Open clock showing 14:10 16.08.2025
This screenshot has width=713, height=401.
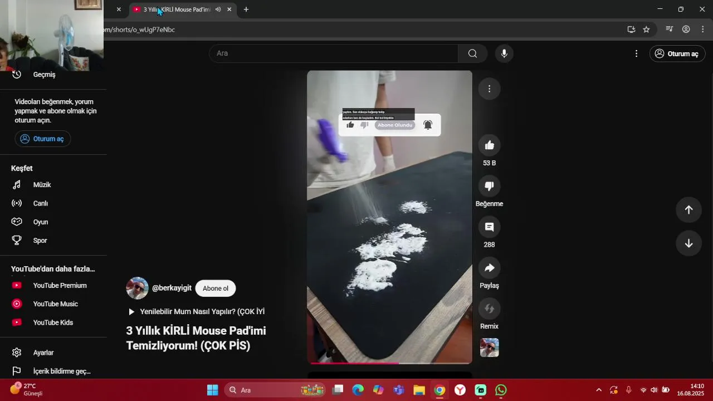pos(691,390)
